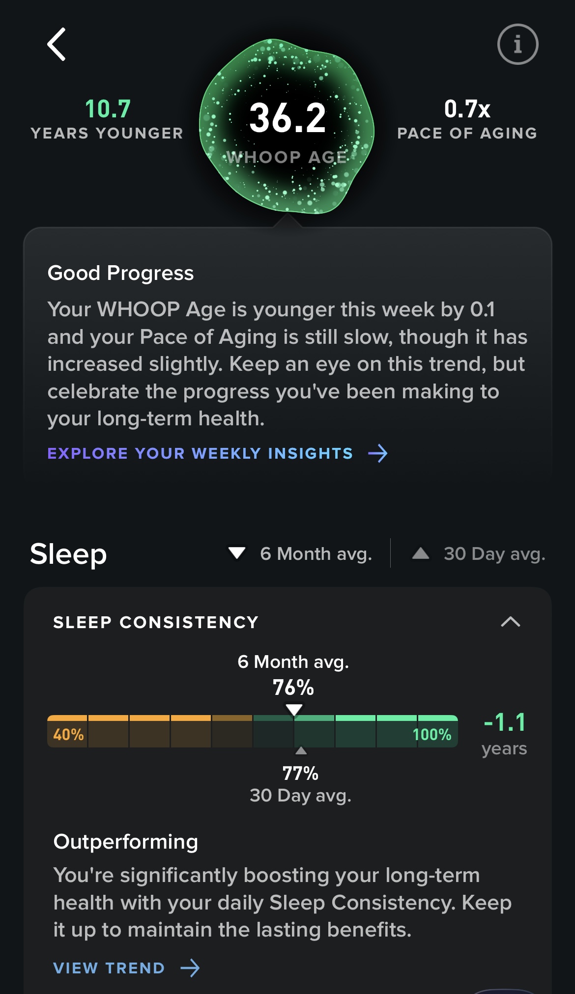
Task: Tap the back arrow icon
Action: (x=57, y=44)
